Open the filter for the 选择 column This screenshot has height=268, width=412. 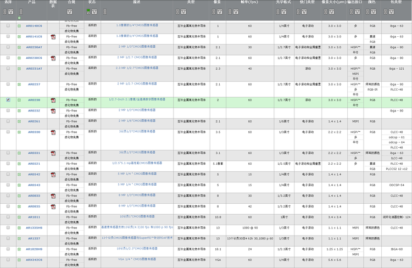pyautogui.click(x=11, y=12)
